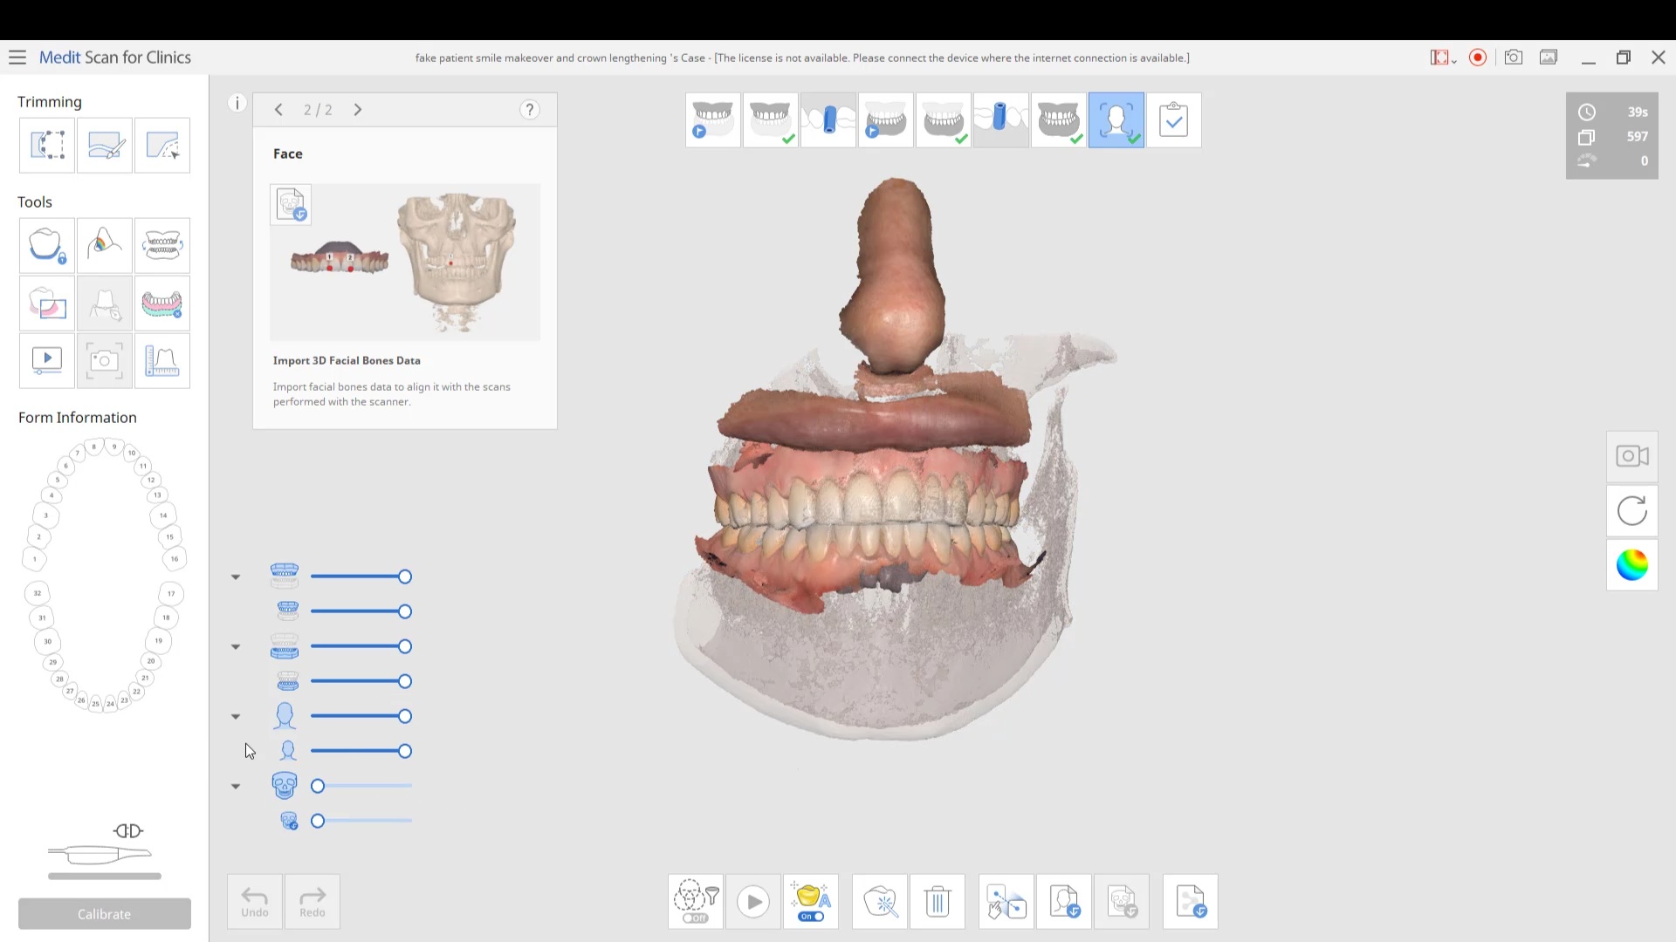Click the trash delete icon

click(x=937, y=901)
